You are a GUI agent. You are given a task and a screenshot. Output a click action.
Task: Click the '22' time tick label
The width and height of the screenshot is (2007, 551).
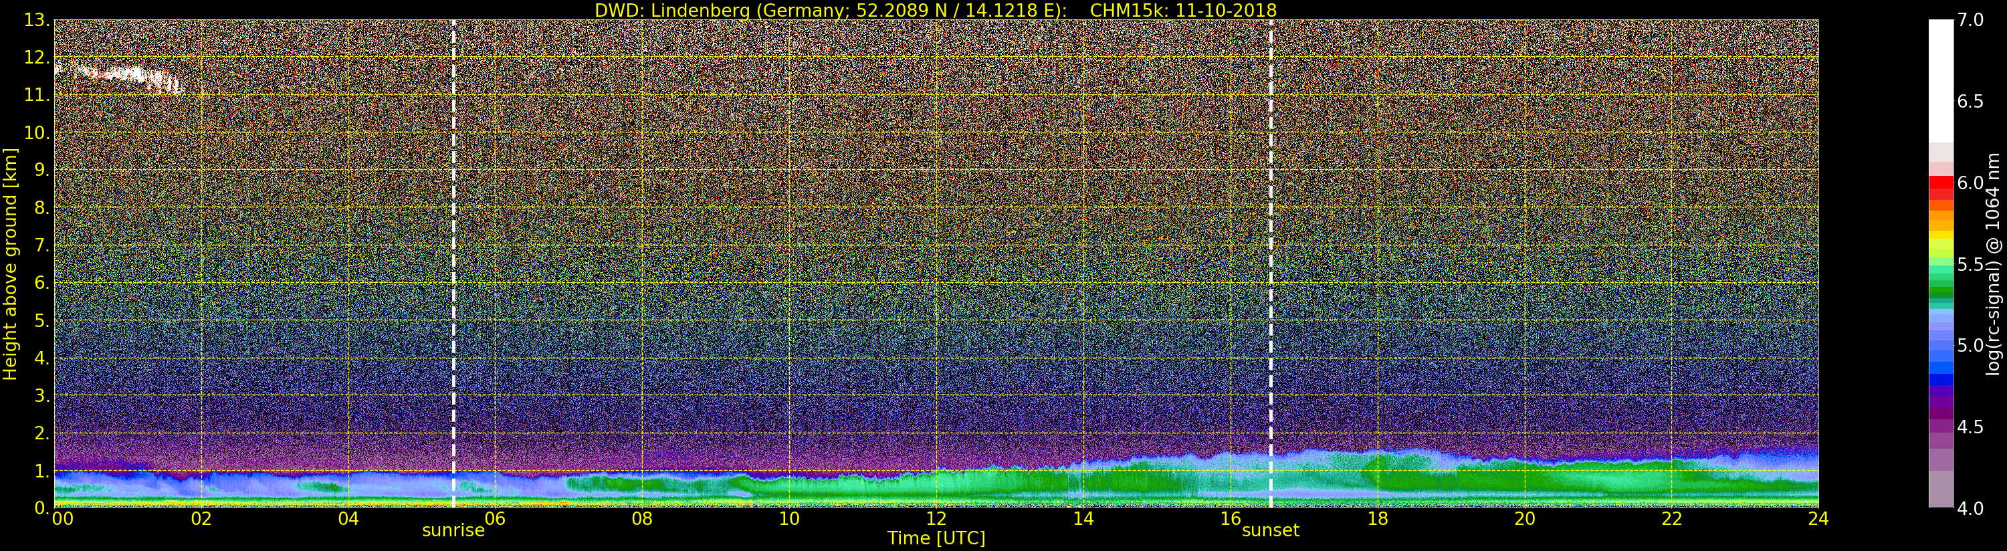pyautogui.click(x=1672, y=518)
